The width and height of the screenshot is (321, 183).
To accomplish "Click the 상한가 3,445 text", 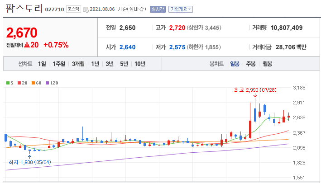I will point(204,28).
